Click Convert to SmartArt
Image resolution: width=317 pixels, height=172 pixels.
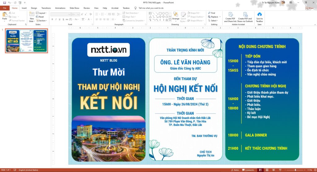coord(133,21)
